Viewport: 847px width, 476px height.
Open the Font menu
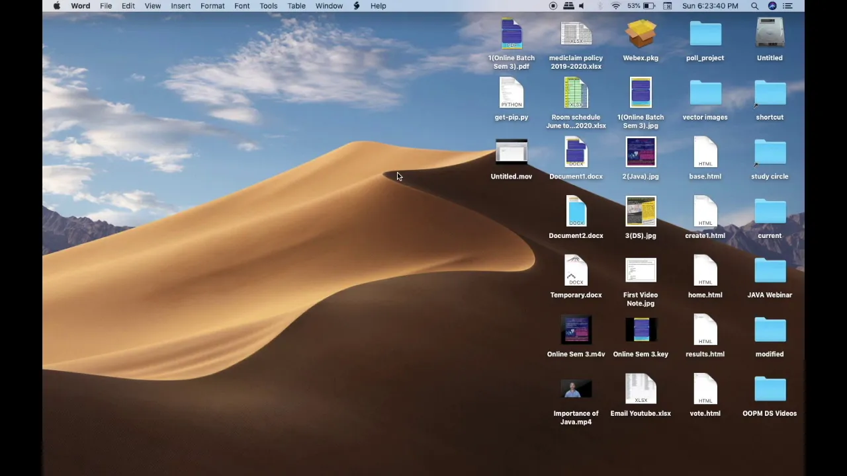tap(242, 6)
